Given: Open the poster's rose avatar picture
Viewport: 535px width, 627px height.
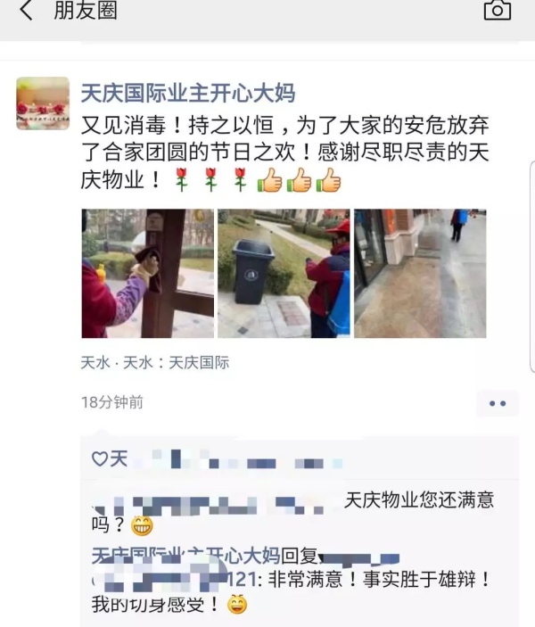Looking at the screenshot, I should tap(43, 103).
